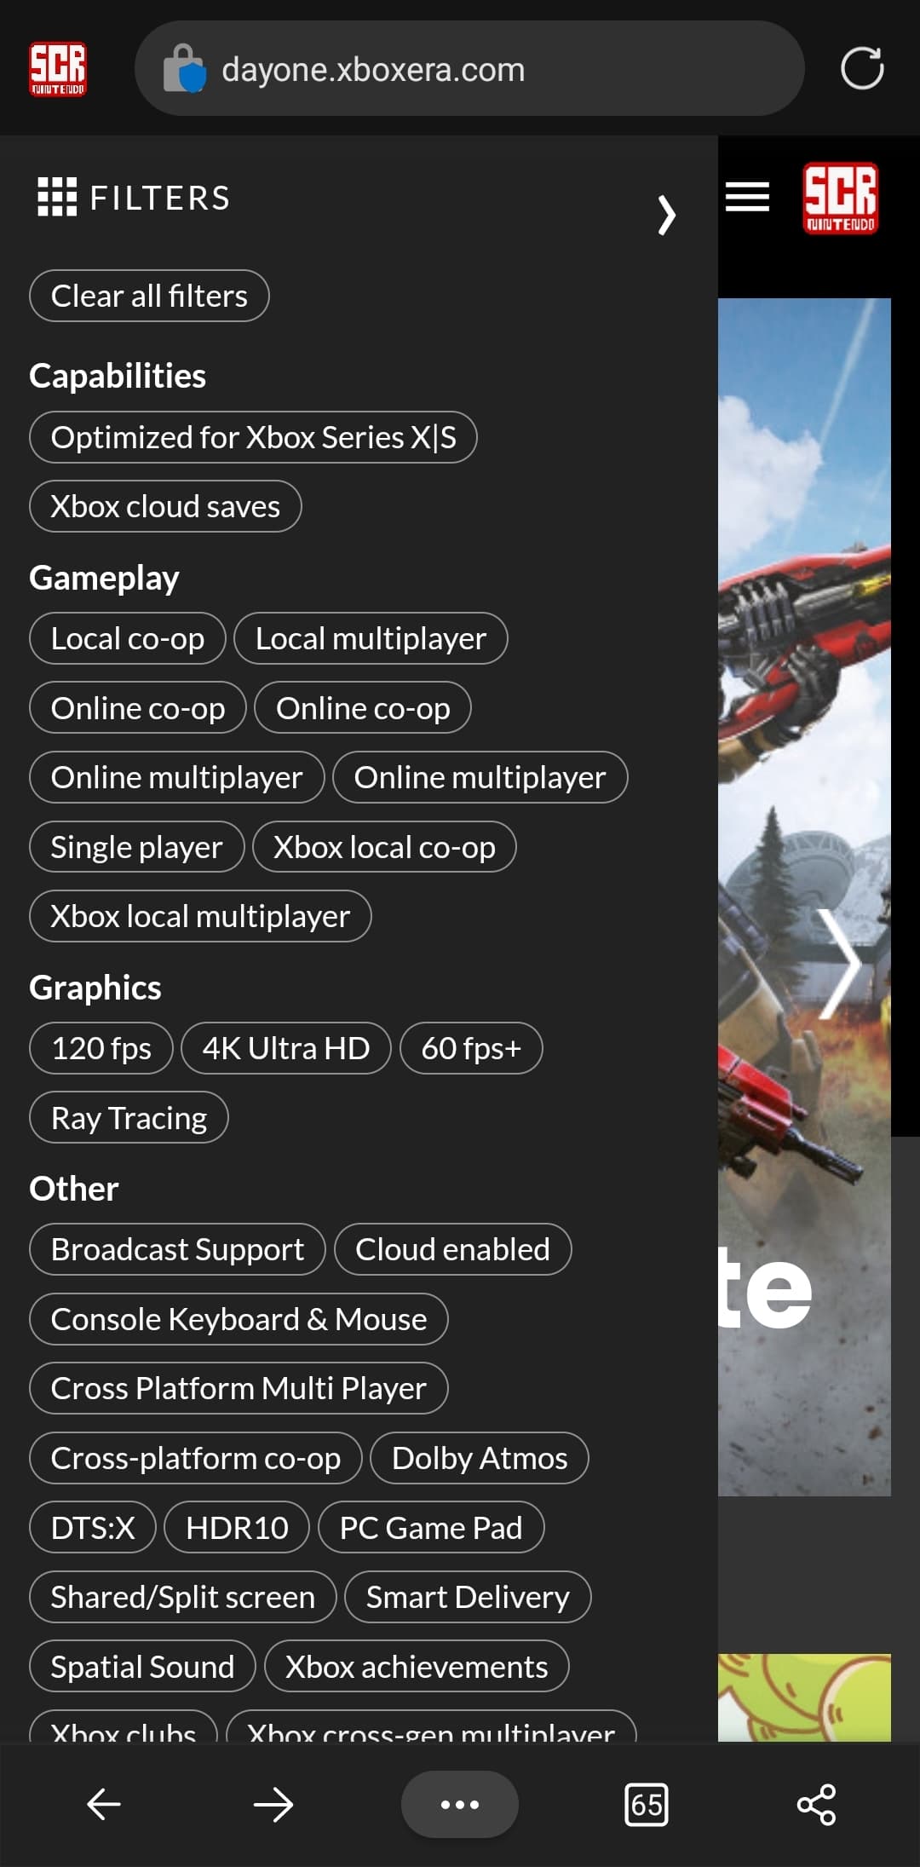The image size is (920, 1867).
Task: Open the tabs counter showing 65
Action: (646, 1803)
